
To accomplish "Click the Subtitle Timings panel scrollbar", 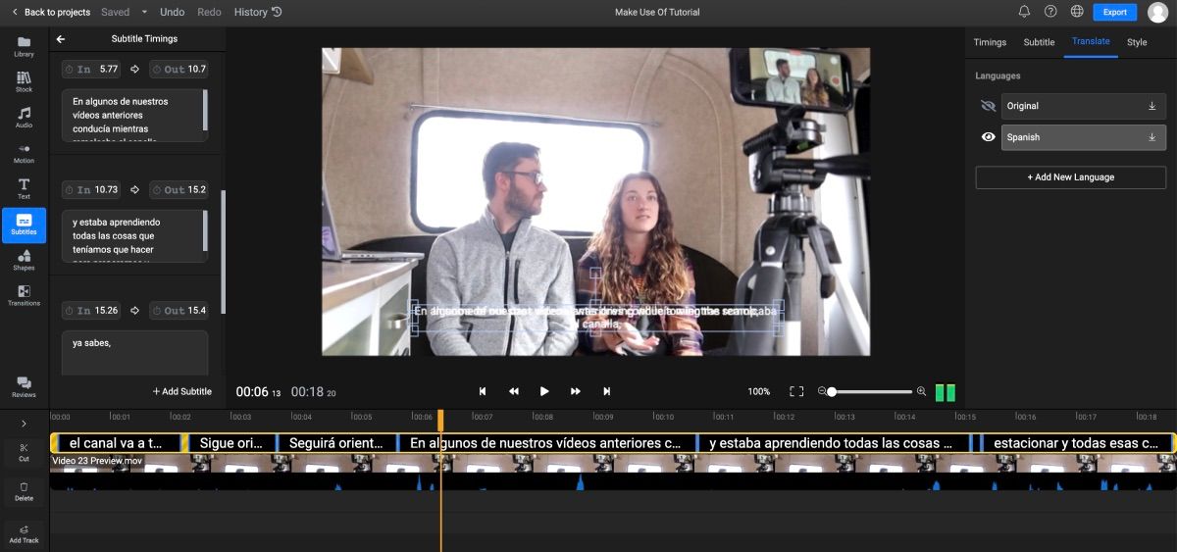I will click(223, 250).
